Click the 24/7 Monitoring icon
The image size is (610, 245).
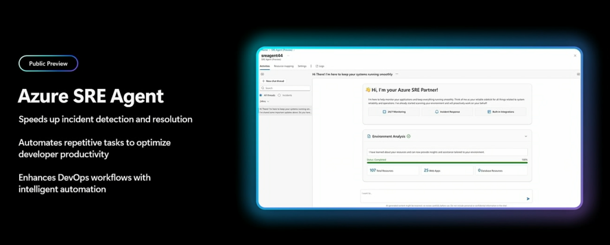(384, 112)
